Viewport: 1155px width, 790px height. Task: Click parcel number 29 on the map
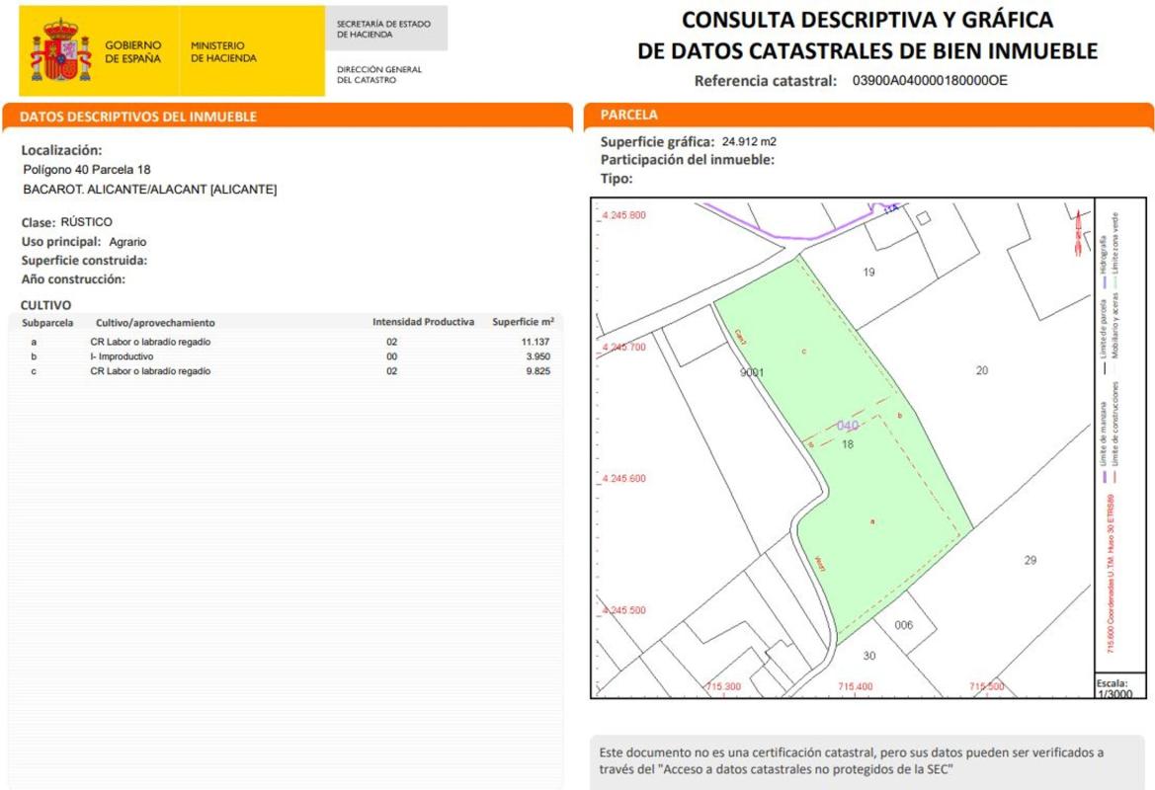[1031, 560]
